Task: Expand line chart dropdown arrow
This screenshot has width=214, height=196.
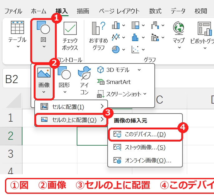Action: coord(124,37)
